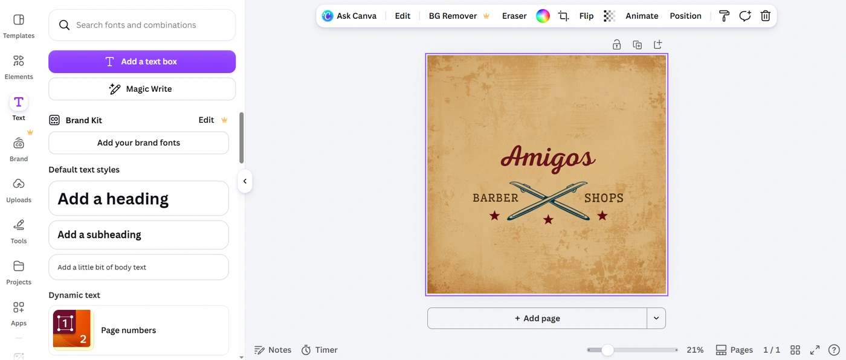846x360 pixels.
Task: Click Add your brand fonts button
Action: [x=138, y=143]
